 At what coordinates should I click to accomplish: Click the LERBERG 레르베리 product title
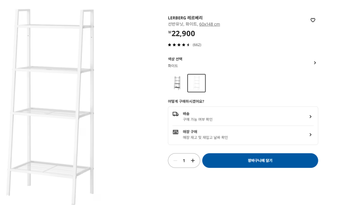click(x=185, y=18)
